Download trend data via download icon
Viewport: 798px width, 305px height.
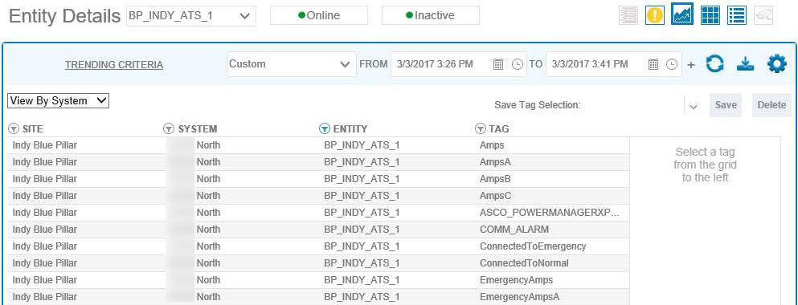pyautogui.click(x=745, y=64)
